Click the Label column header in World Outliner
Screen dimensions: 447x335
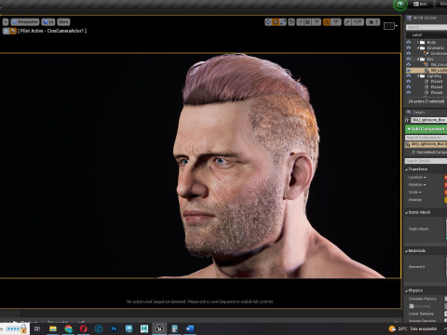tap(417, 34)
